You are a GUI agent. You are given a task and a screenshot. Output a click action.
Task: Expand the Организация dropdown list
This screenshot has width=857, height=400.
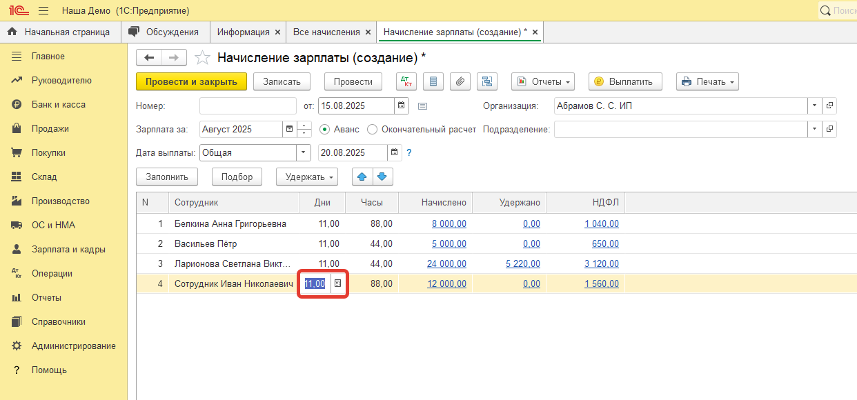[x=814, y=106]
